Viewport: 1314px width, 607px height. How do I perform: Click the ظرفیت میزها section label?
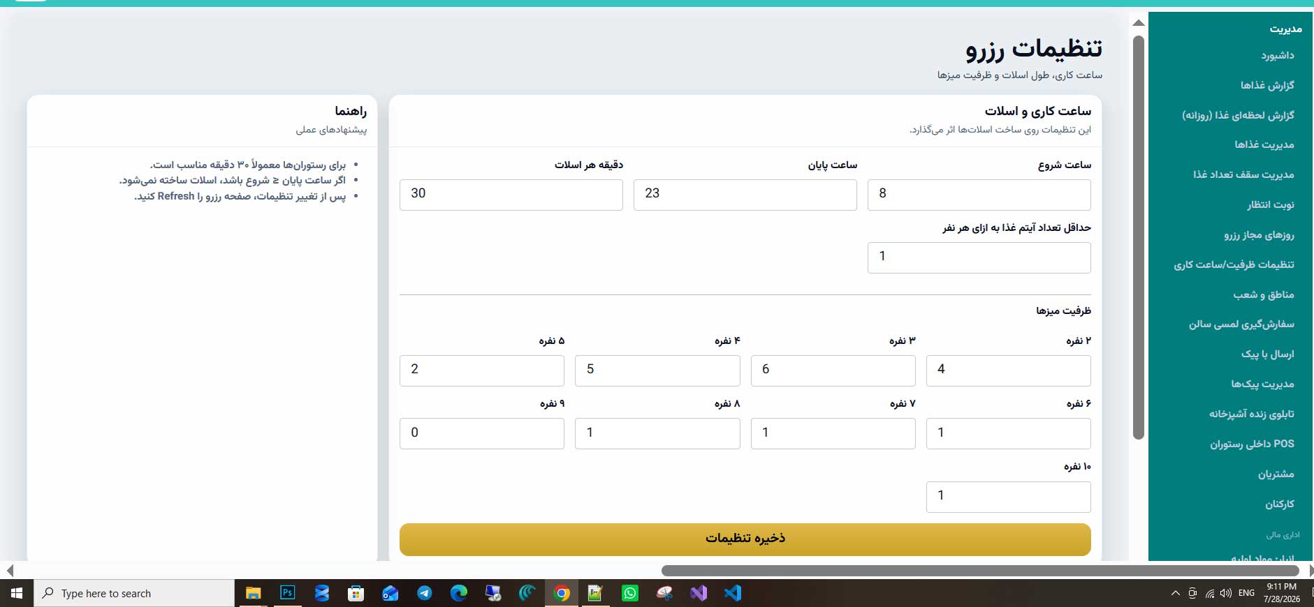point(1063,310)
